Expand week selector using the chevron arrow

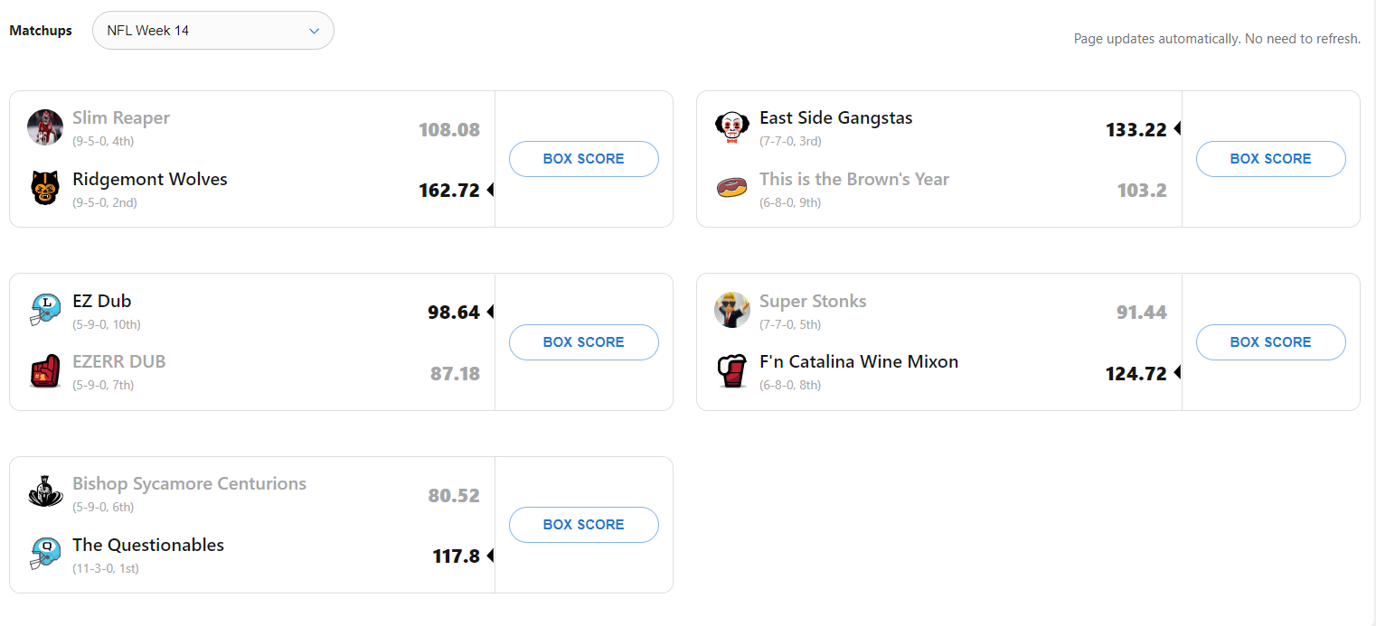(315, 31)
